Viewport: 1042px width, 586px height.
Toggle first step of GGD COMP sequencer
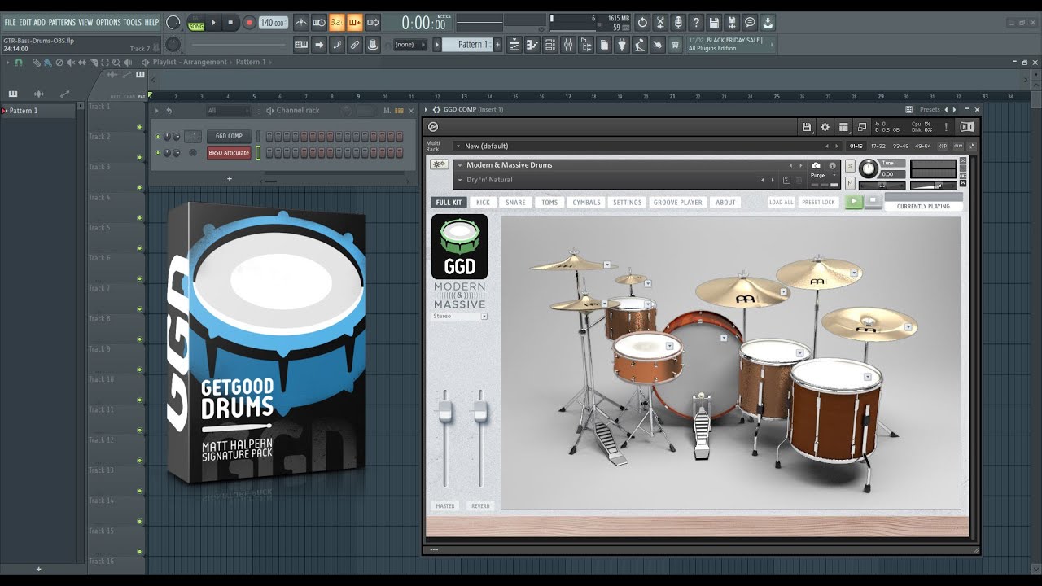pos(269,136)
